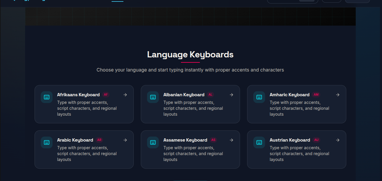The width and height of the screenshot is (382, 181).
Task: Click the Arabic Keyboard card icon
Action: click(47, 142)
